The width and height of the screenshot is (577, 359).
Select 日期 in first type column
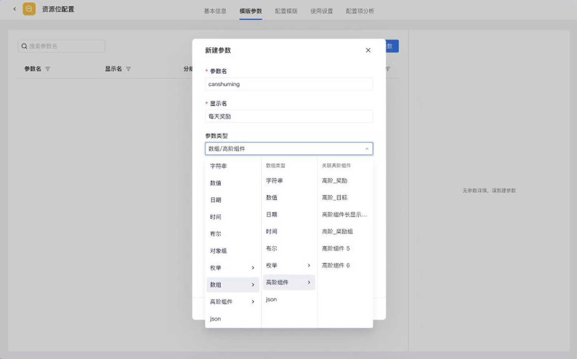click(233, 200)
